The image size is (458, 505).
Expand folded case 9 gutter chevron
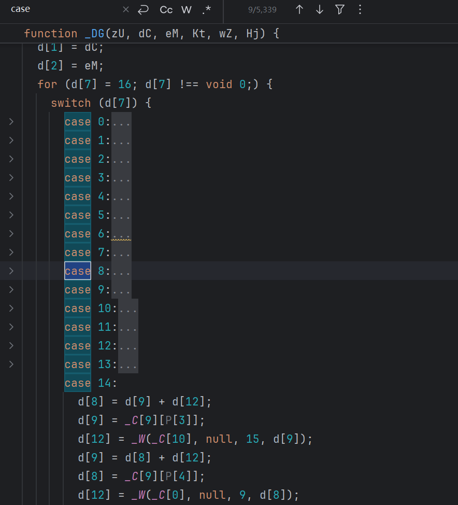pos(11,290)
